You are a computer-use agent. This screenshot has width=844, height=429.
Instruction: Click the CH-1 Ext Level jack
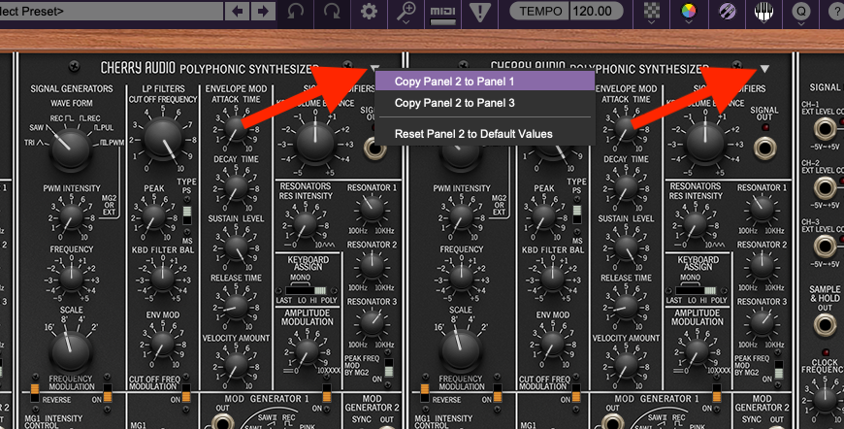824,129
